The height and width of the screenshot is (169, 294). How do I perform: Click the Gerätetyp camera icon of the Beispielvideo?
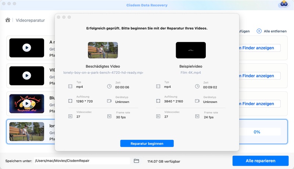click(197, 101)
